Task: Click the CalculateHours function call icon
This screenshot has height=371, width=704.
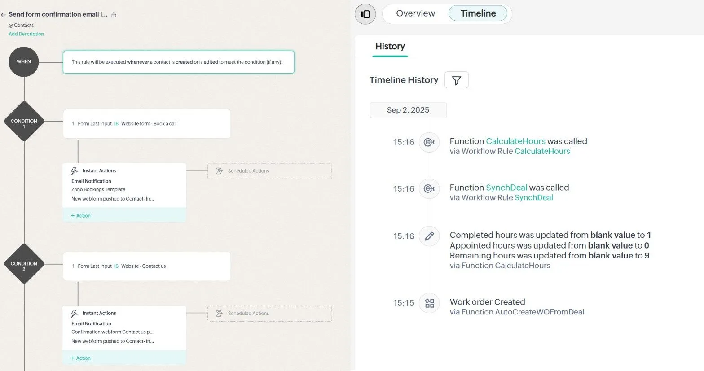Action: [429, 142]
